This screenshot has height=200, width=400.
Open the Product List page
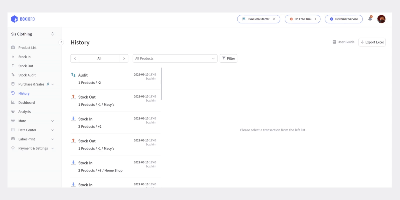click(27, 47)
